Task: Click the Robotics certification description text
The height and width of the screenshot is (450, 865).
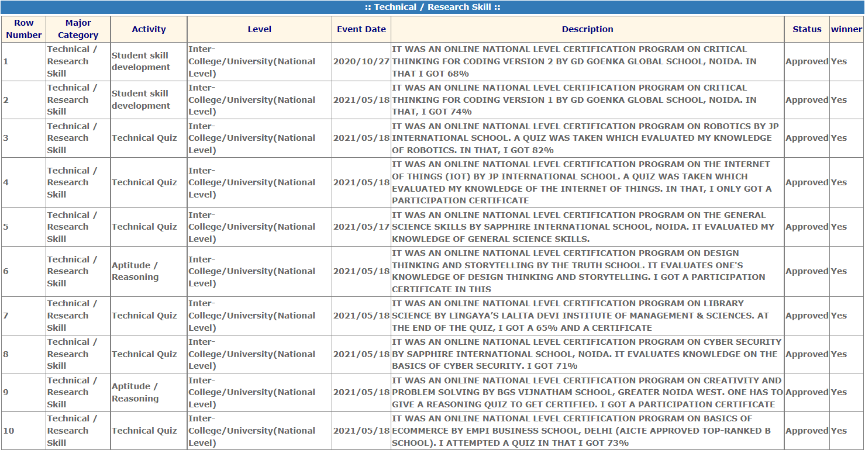Action: (585, 138)
